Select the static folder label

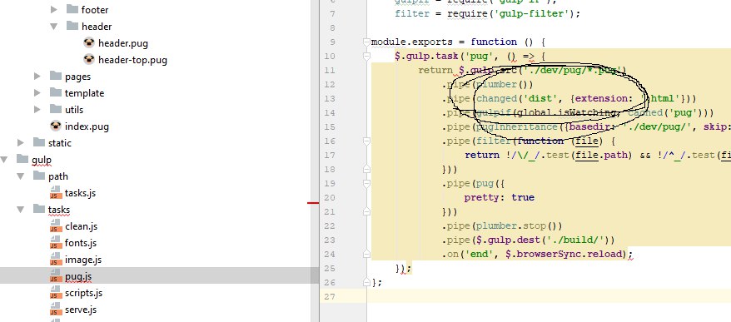60,143
